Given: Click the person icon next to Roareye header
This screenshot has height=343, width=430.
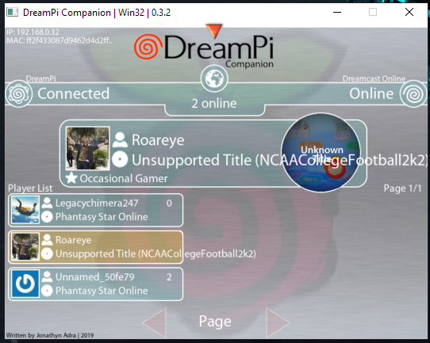Looking at the screenshot, I should pyautogui.click(x=120, y=140).
